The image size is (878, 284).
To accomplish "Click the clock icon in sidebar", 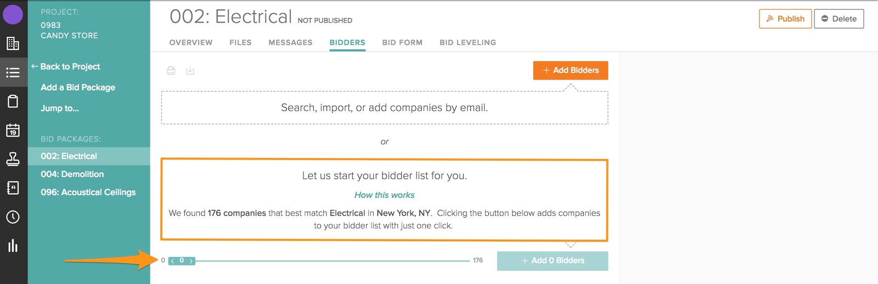I will 13,217.
